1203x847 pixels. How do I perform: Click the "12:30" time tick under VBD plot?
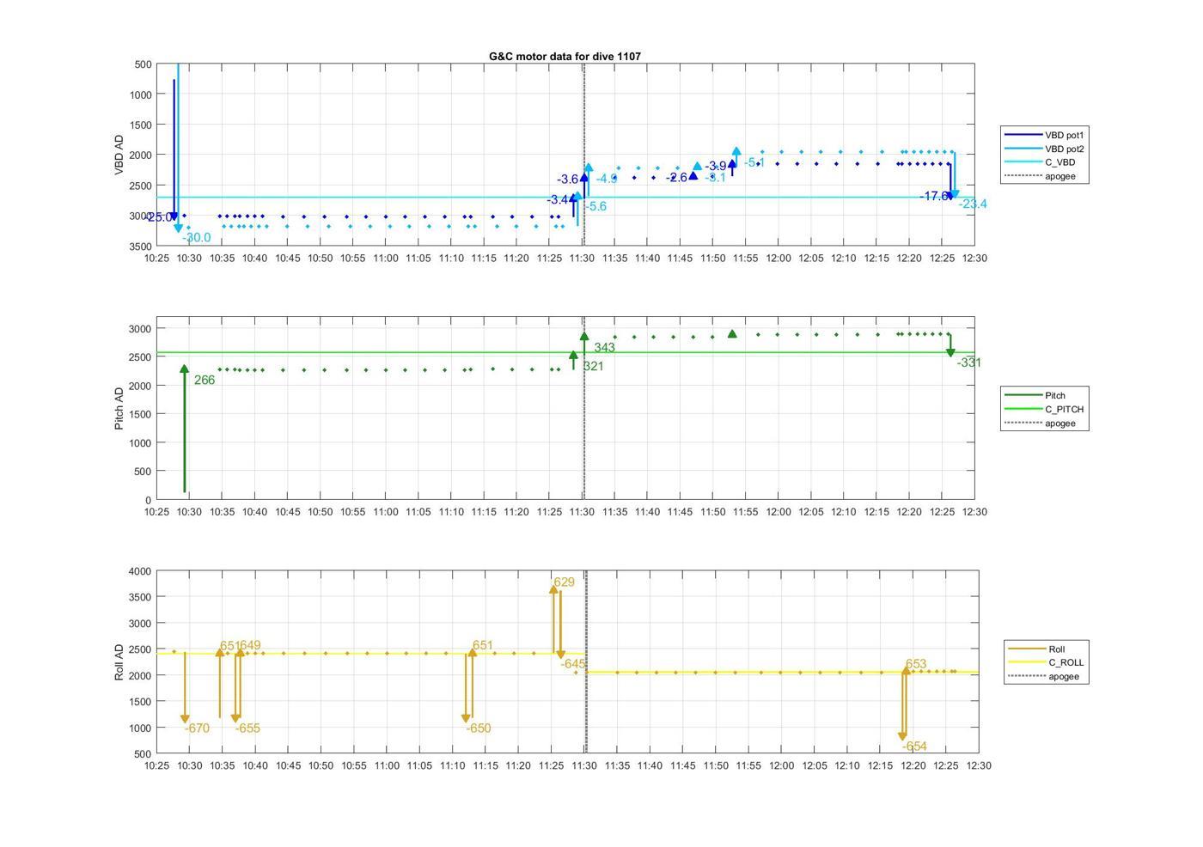(974, 258)
